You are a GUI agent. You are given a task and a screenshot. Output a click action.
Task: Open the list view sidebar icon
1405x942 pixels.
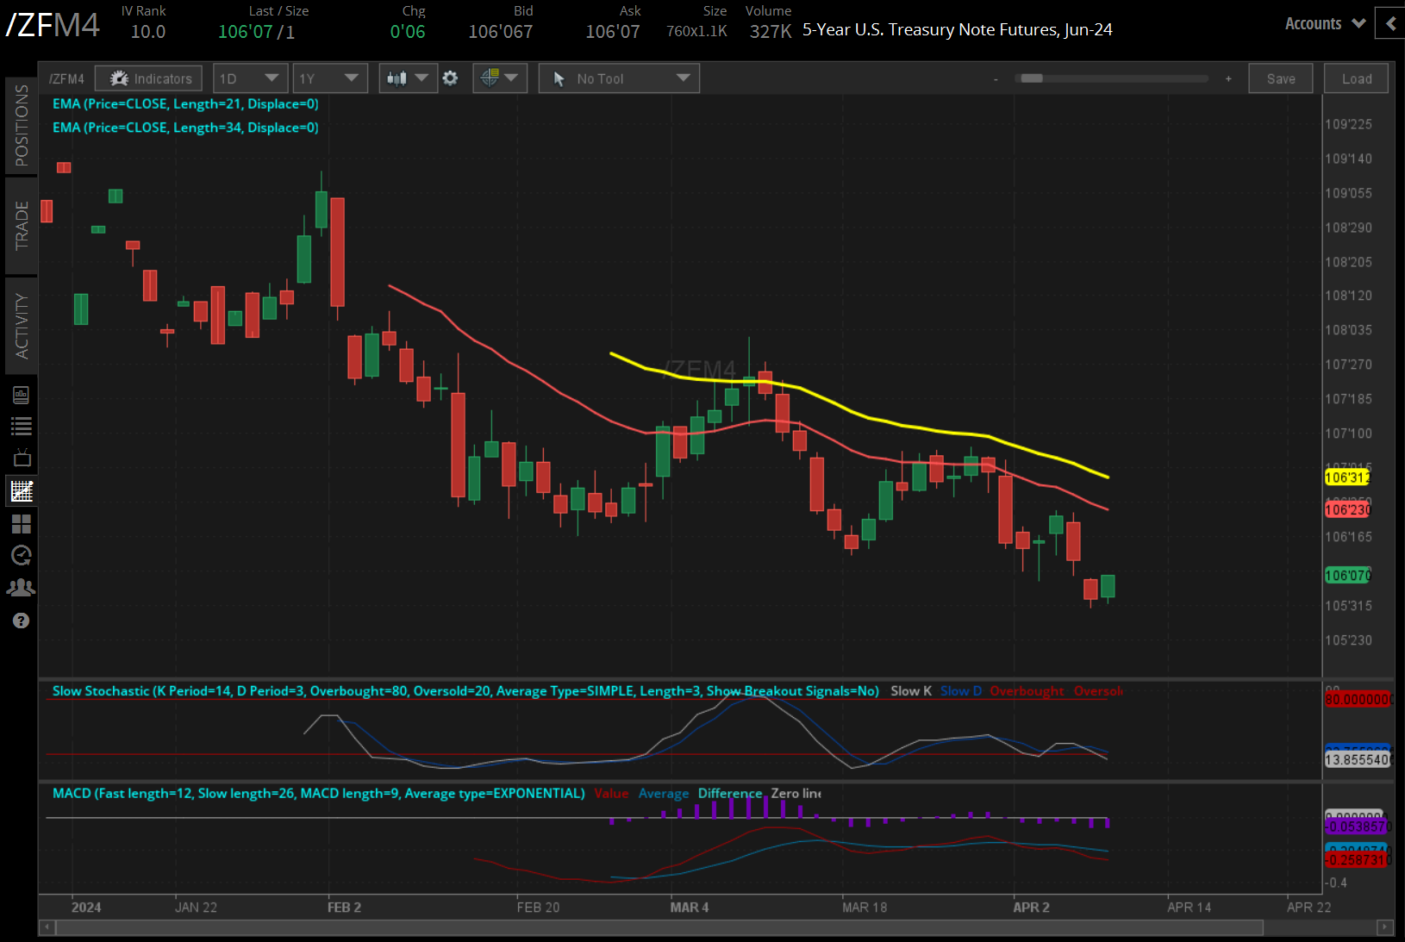(x=22, y=426)
